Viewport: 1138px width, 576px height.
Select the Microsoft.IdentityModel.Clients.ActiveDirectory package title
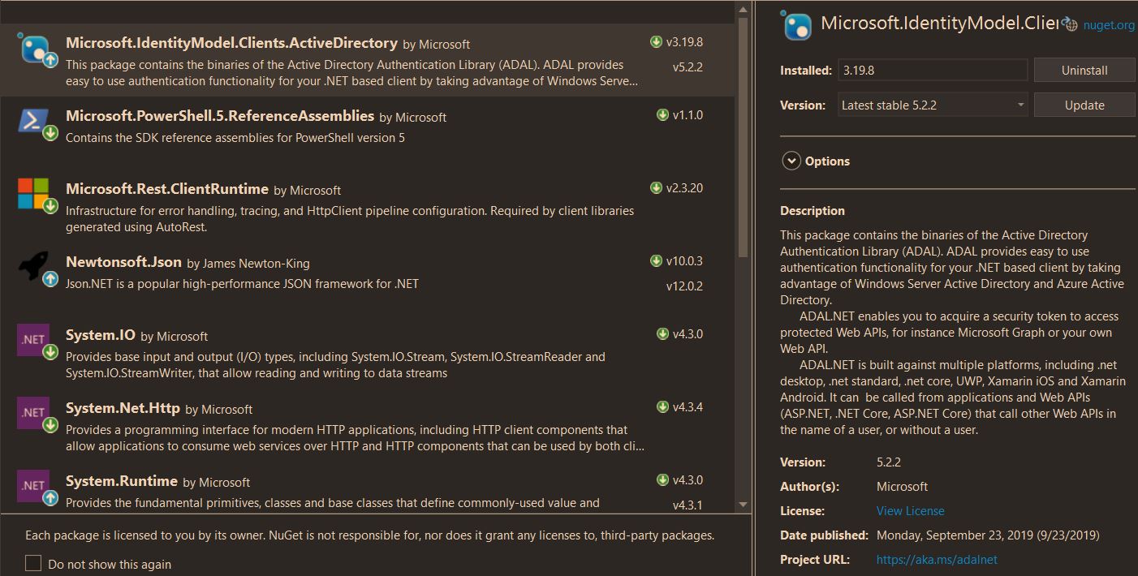[231, 43]
